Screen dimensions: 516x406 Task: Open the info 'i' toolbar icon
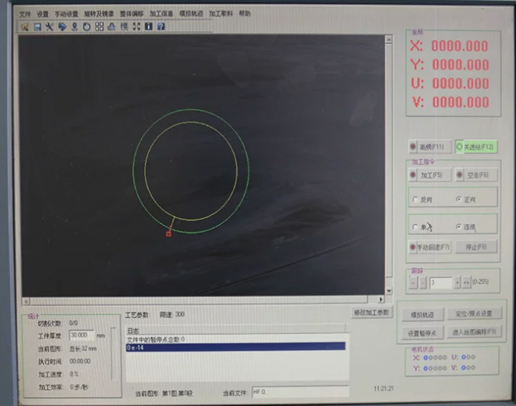point(148,26)
